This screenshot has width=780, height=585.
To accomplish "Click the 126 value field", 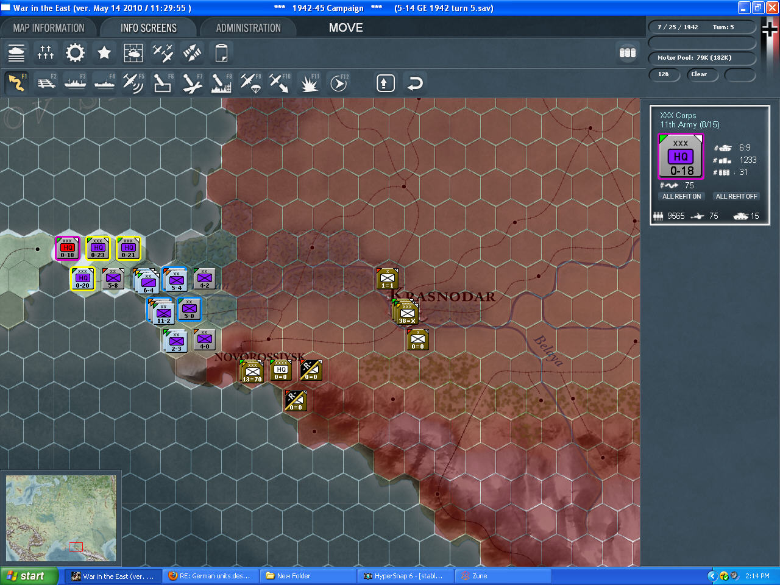I will (x=664, y=74).
